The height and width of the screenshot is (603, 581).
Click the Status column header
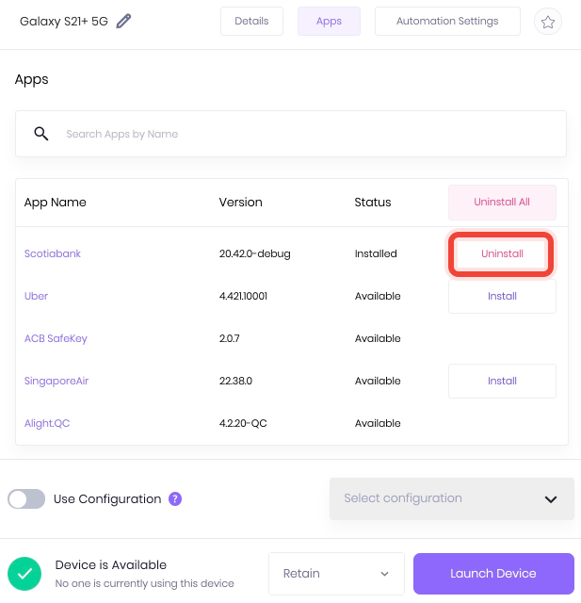(x=373, y=203)
